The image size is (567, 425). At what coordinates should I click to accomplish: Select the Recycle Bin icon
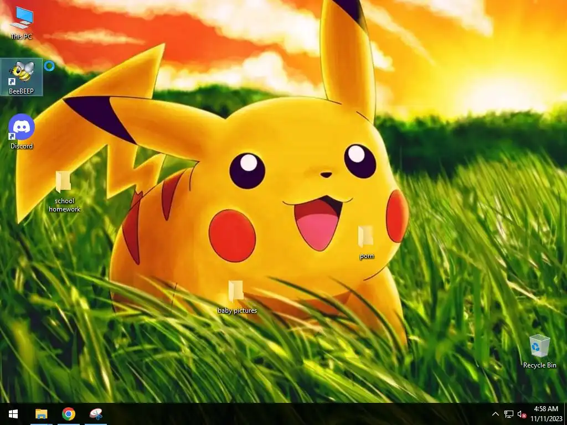coord(539,351)
